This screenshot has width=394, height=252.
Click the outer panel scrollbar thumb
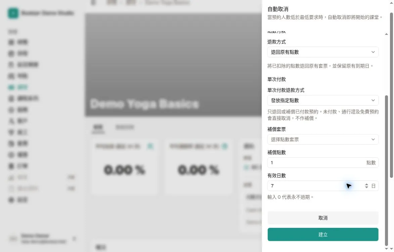391,95
